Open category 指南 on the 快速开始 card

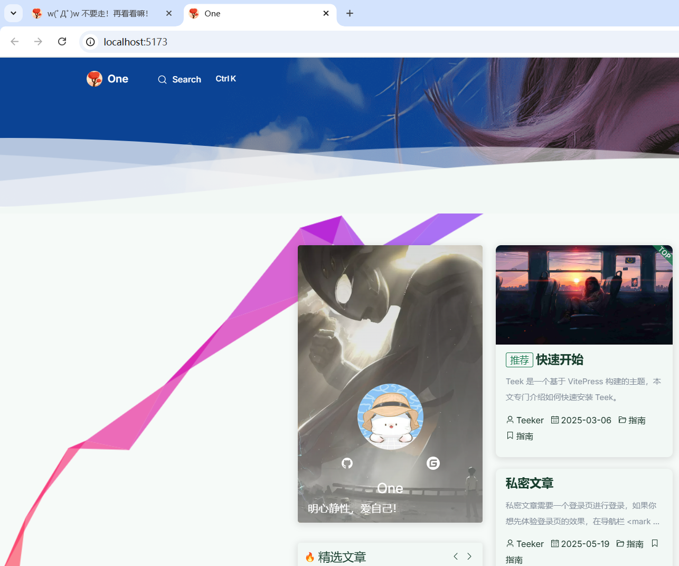click(x=637, y=420)
